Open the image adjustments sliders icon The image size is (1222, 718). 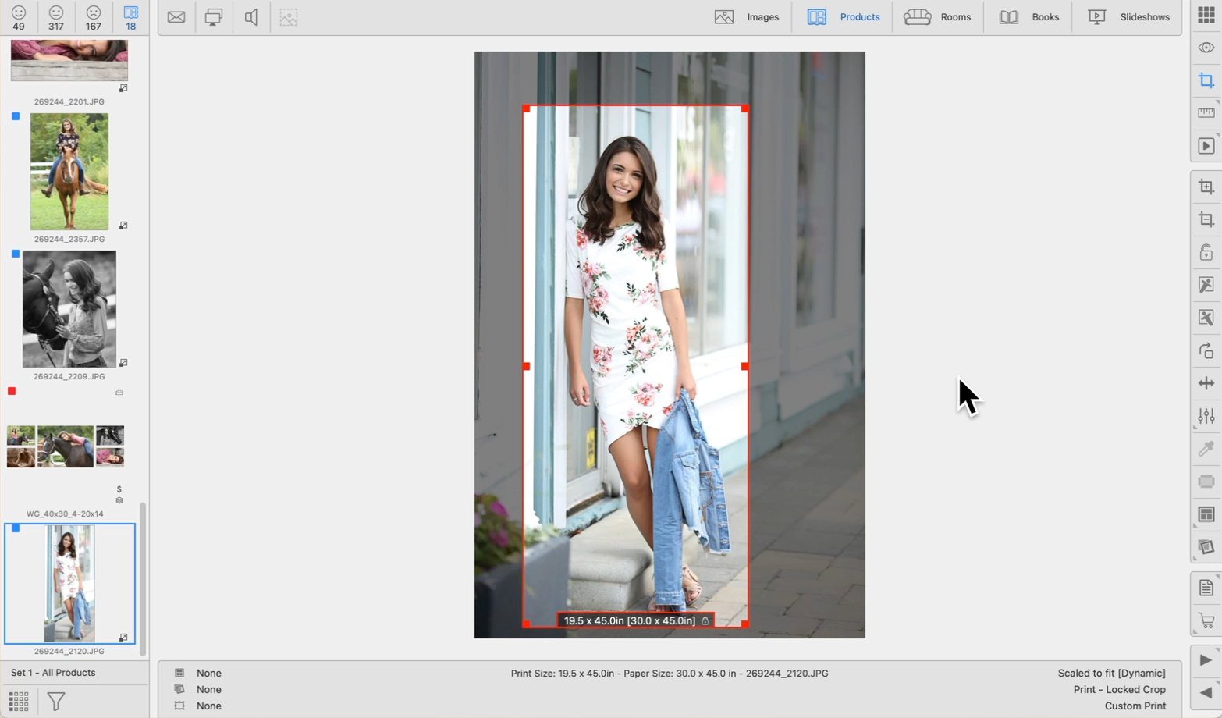(x=1206, y=416)
